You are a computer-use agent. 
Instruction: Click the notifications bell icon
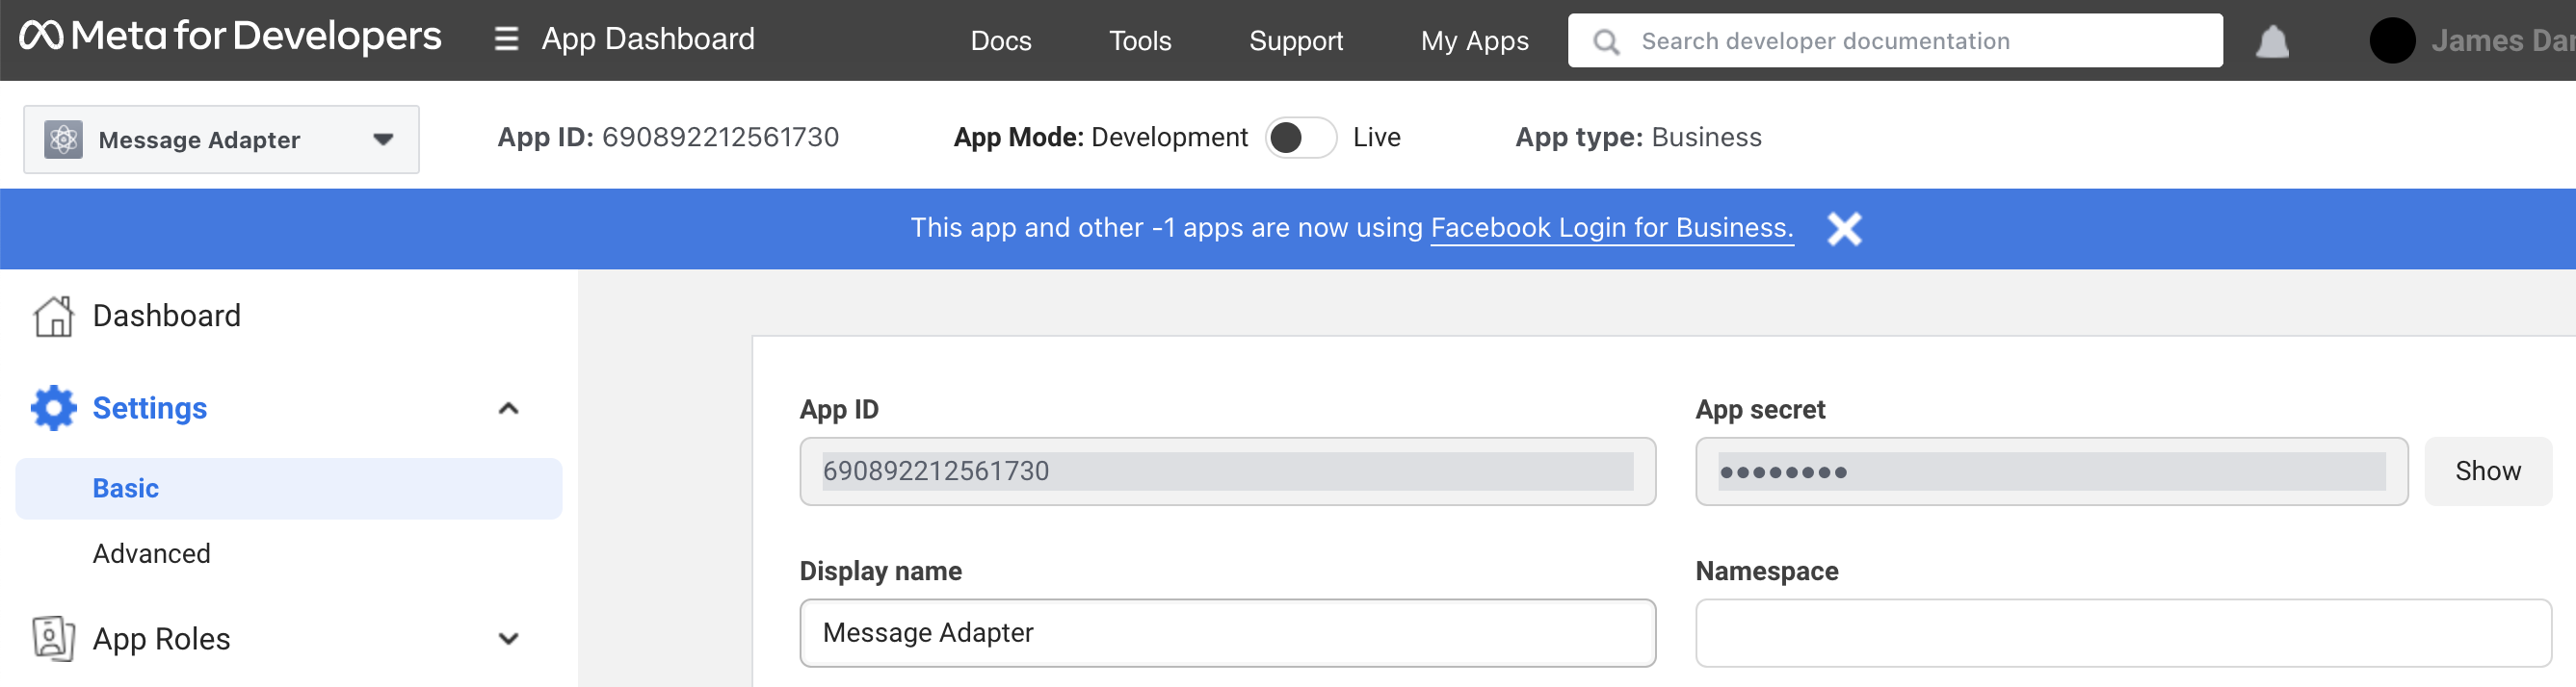coord(2272,41)
